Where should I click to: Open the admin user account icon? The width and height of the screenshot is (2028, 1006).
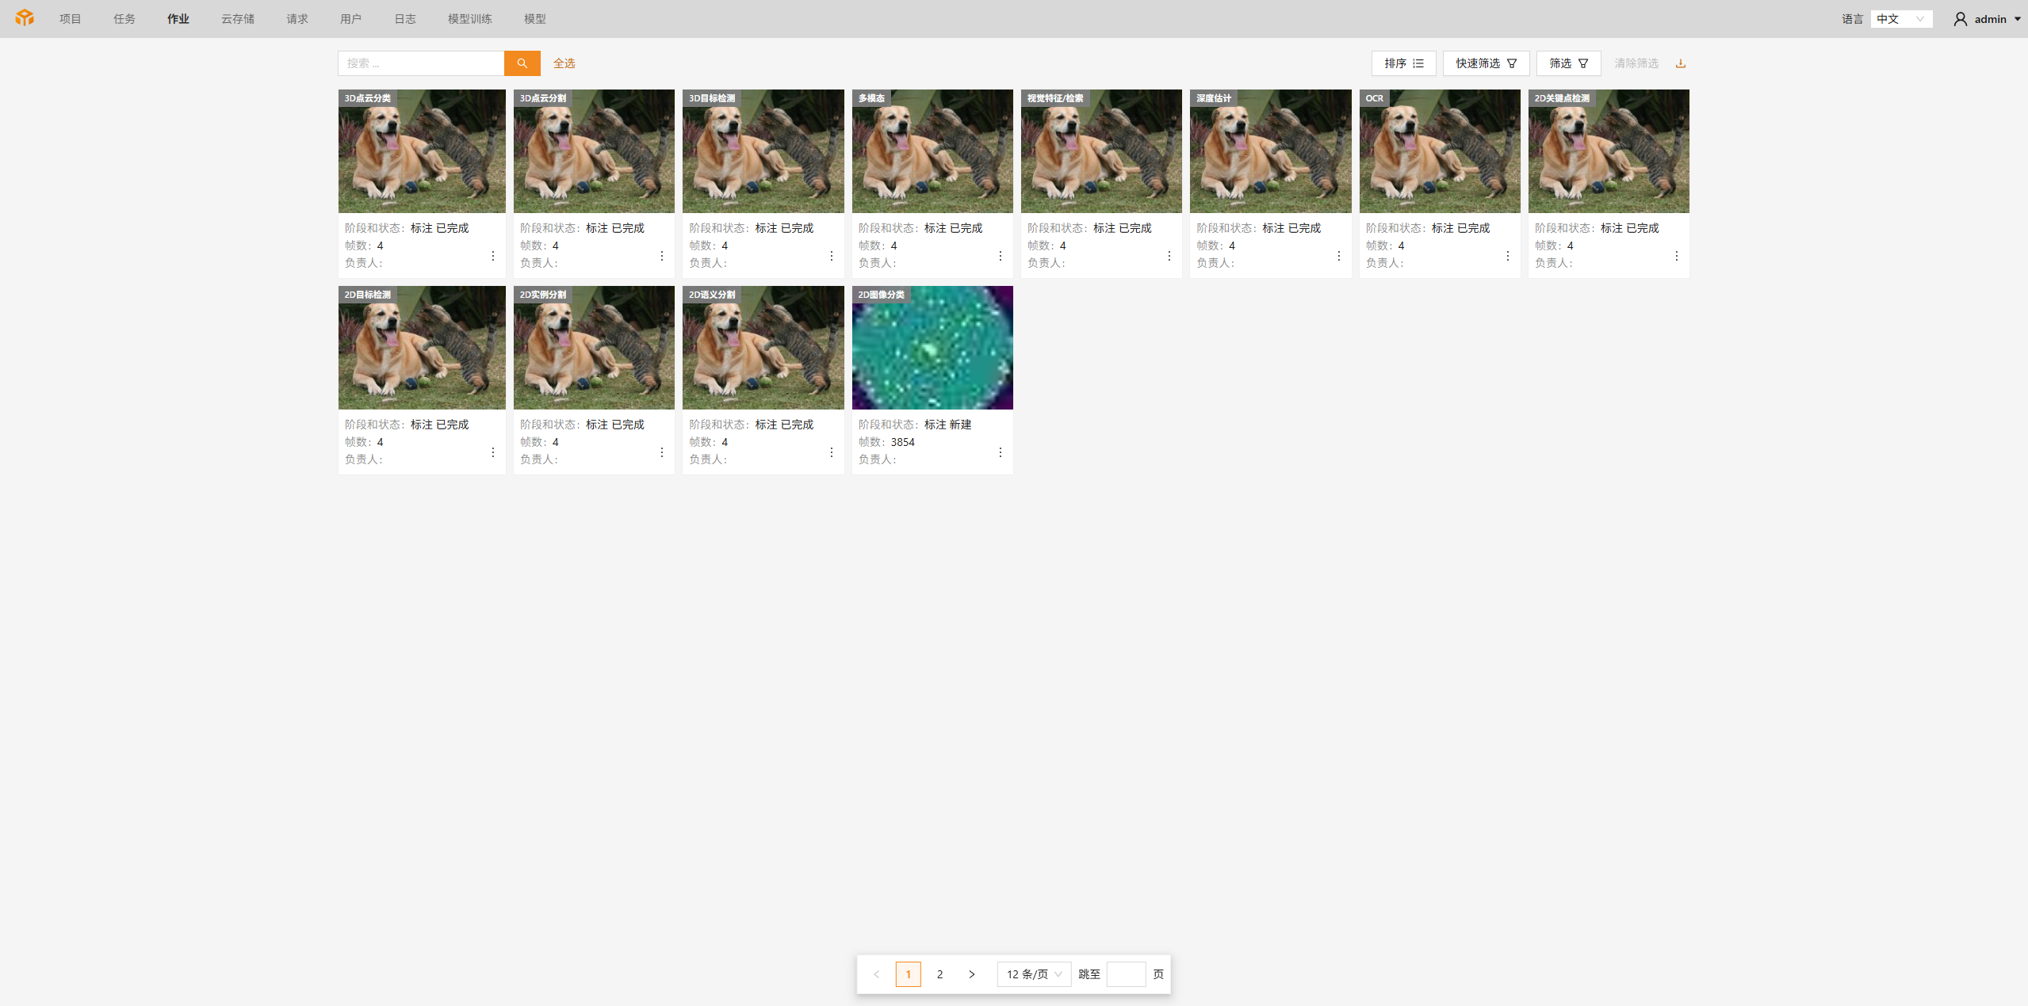1960,19
